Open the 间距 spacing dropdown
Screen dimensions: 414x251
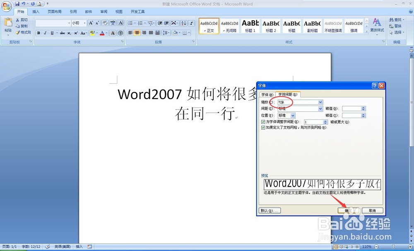(320, 109)
